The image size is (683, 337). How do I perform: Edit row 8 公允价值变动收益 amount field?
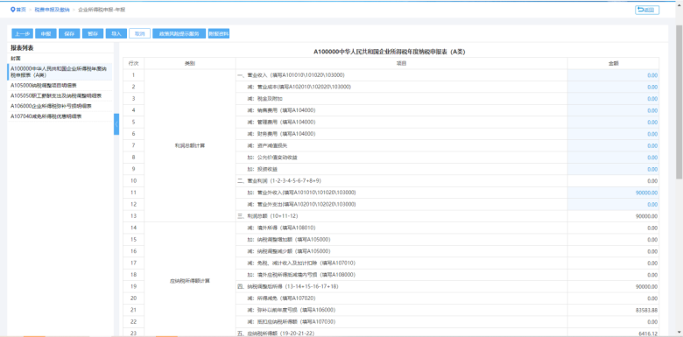click(x=613, y=158)
